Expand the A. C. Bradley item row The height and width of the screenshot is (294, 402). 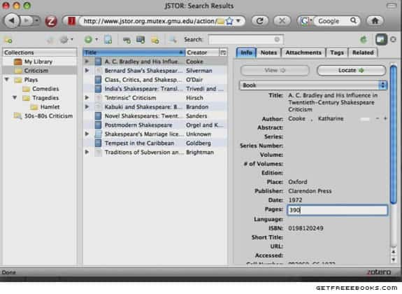(87, 62)
